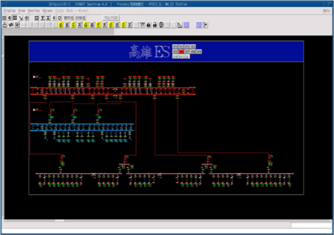The image size is (334, 235).
Task: Open the View menu
Action: click(x=22, y=10)
